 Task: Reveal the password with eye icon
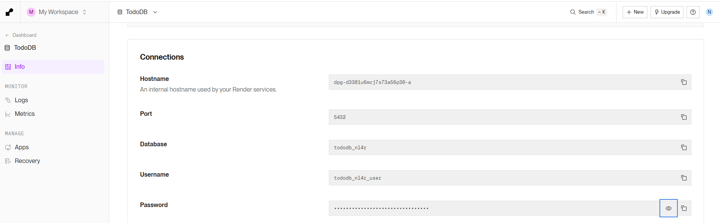(668, 208)
